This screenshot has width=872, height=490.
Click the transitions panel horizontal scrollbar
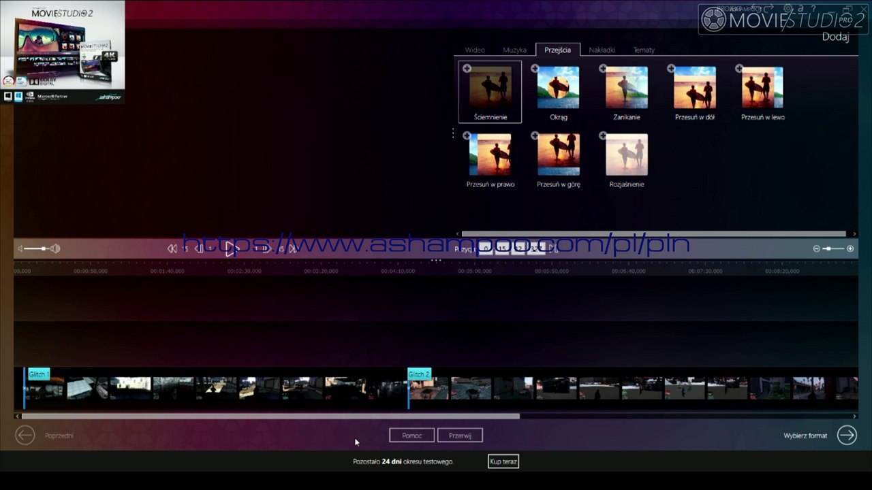click(654, 234)
